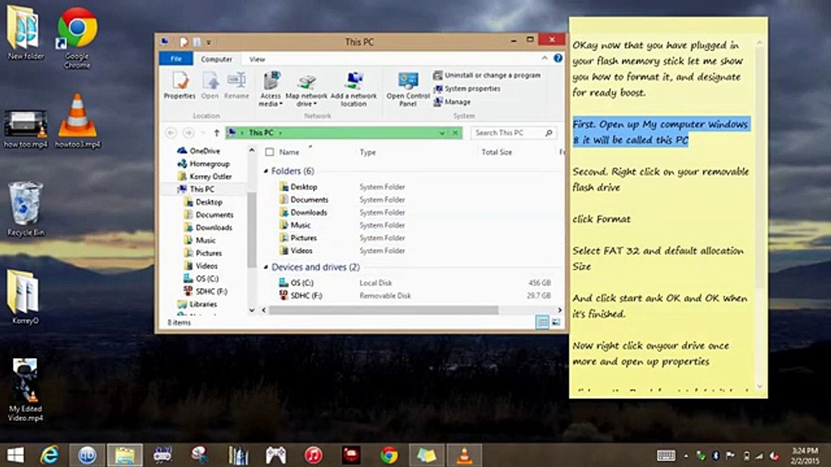Viewport: 831px width, 467px height.
Task: Open iTunes from the taskbar
Action: pyautogui.click(x=314, y=455)
